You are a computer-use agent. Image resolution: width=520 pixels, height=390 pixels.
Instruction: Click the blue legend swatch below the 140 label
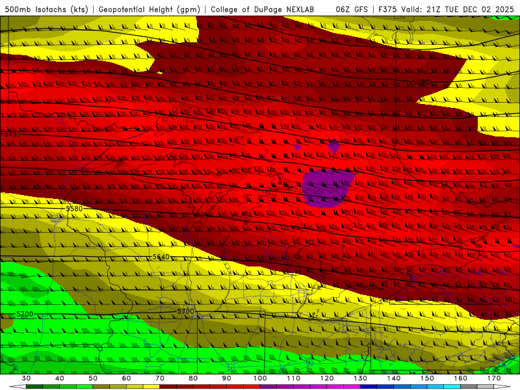tap(385, 387)
